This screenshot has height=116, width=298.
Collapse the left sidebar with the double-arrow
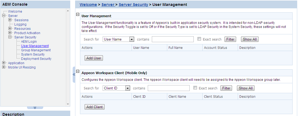pos(74,75)
